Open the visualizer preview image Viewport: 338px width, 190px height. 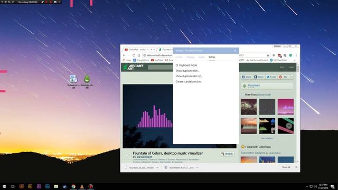point(148,116)
